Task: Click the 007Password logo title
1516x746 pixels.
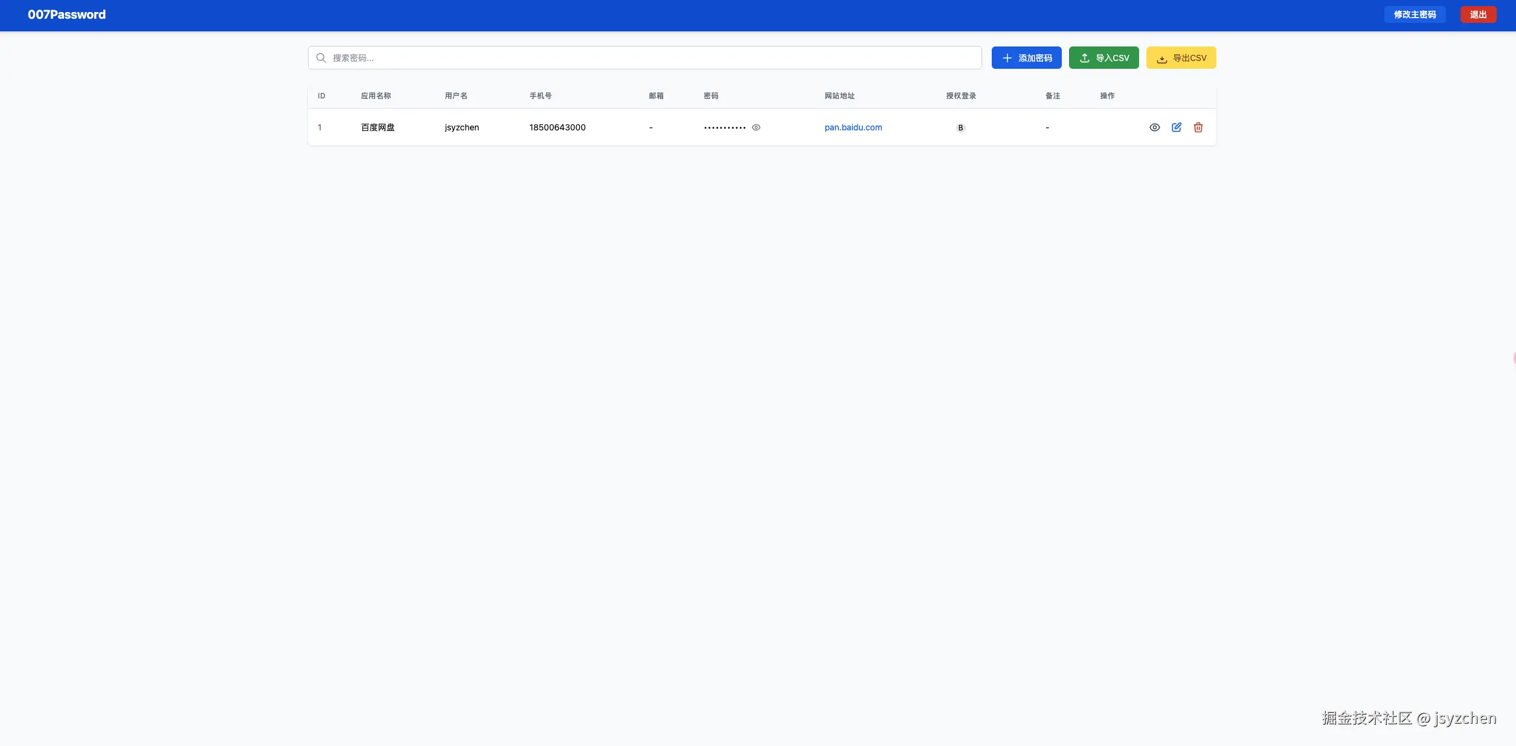Action: pos(66,14)
